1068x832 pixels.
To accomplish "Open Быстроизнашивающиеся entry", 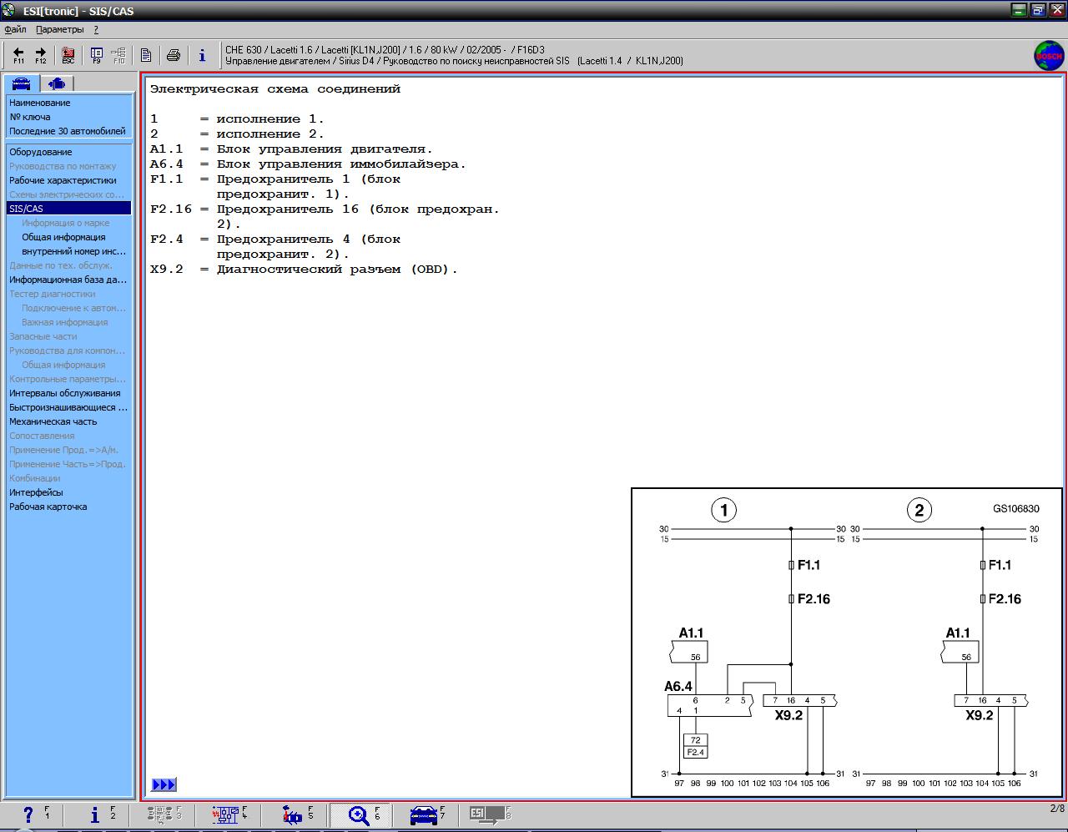I will (x=68, y=407).
